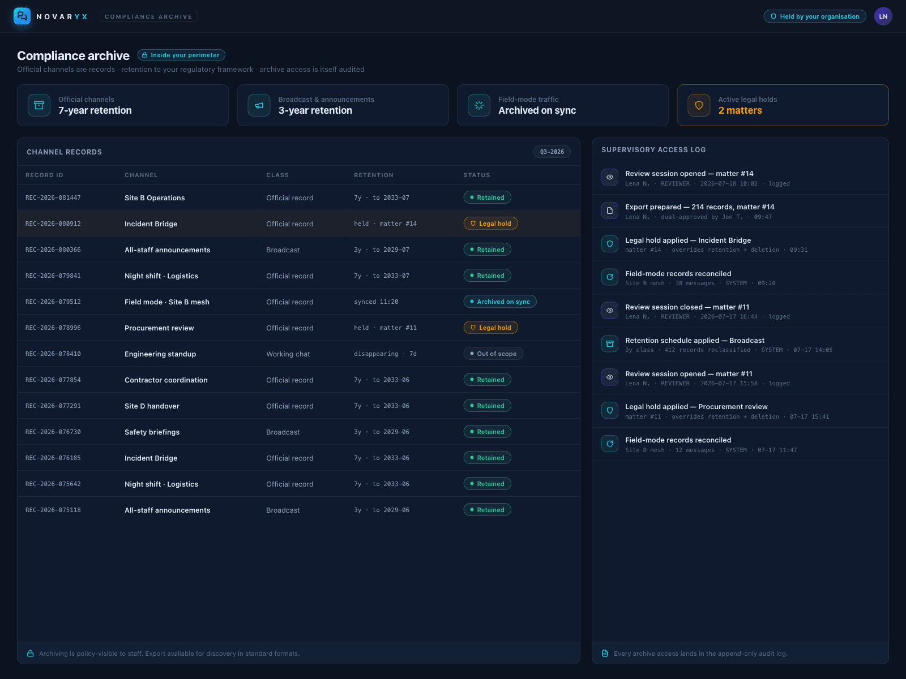
Task: Click the archive icon for Retention schedule applied
Action: (610, 343)
